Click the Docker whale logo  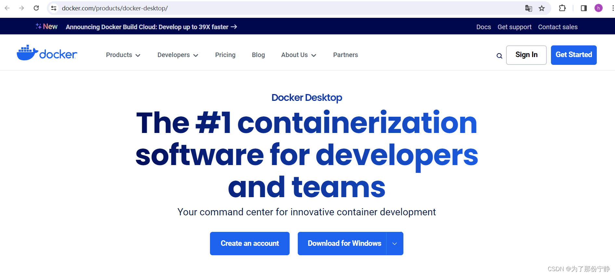[x=47, y=53]
